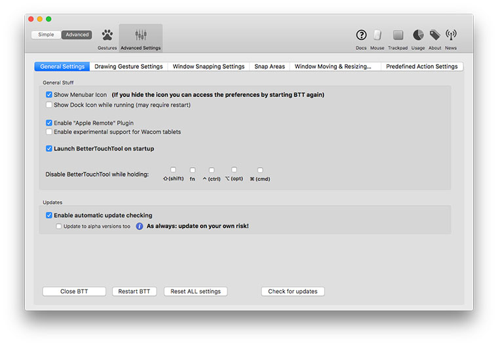Enable experimental Wacom tablets support

(49, 132)
